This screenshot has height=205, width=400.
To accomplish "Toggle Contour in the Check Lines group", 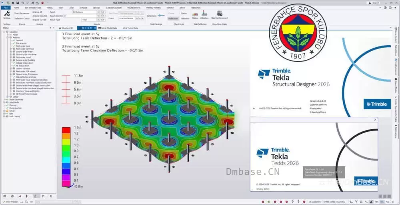I will [x=171, y=13].
